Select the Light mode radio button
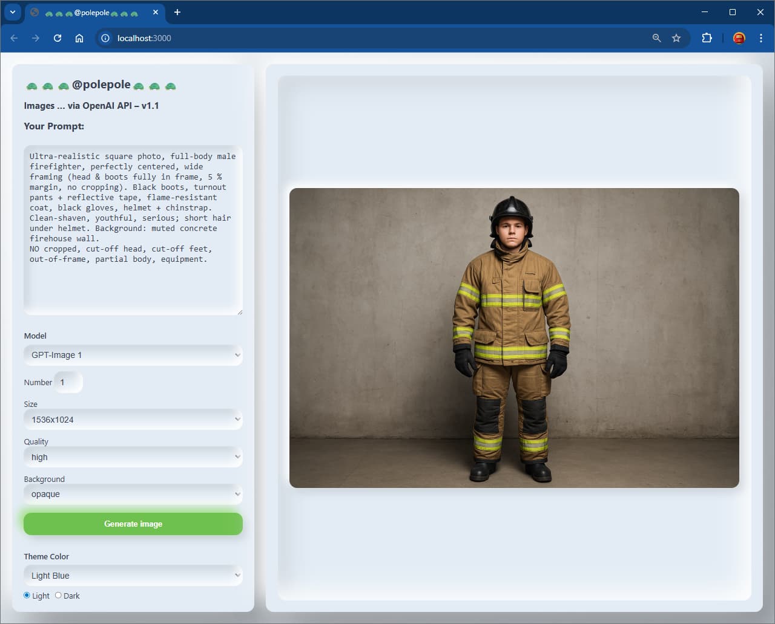This screenshot has height=624, width=775. [27, 595]
